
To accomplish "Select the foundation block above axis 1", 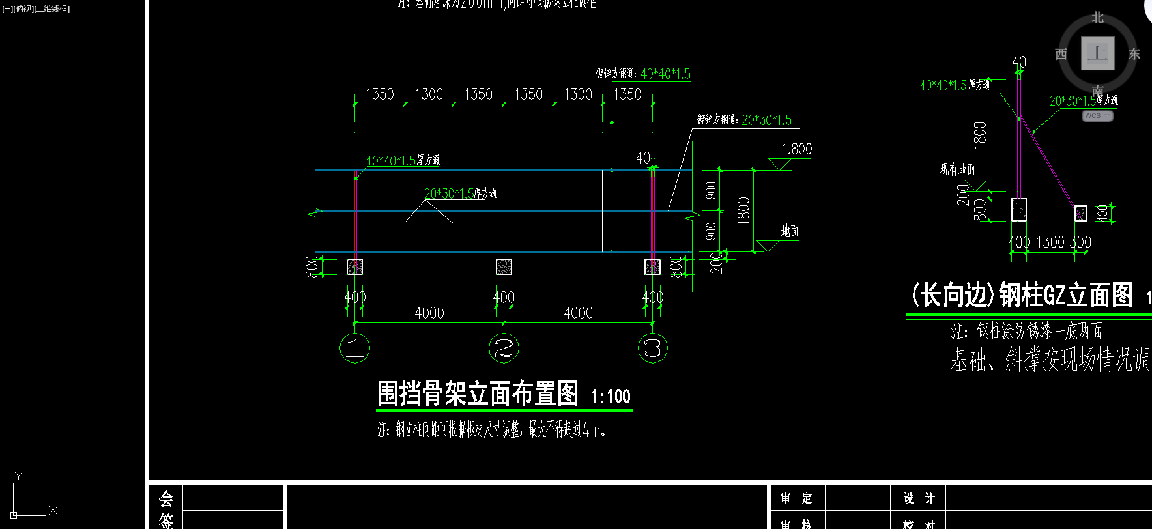I will click(x=354, y=266).
